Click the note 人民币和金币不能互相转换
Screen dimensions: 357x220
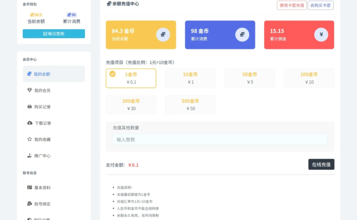tap(138, 209)
